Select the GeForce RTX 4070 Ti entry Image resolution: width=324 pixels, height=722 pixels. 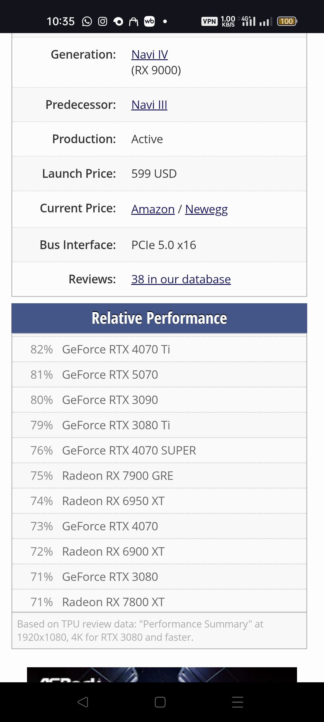point(116,350)
